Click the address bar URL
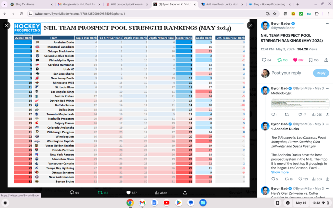 click(x=80, y=14)
